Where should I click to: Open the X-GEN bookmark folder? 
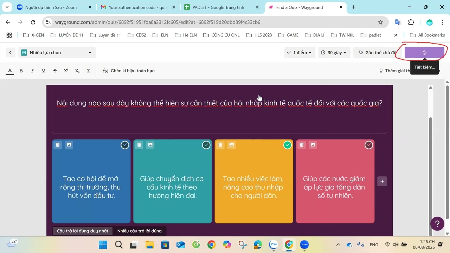click(x=34, y=35)
